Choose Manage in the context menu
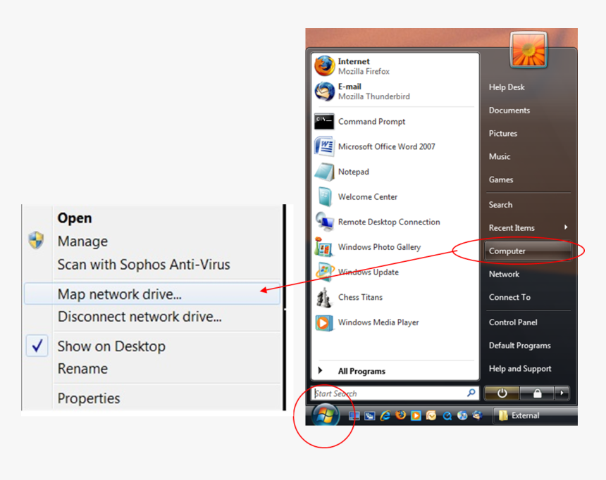This screenshot has width=606, height=480. click(x=82, y=241)
